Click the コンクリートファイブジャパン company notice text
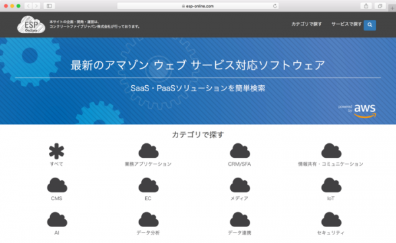This screenshot has width=396, height=243. pos(94,24)
